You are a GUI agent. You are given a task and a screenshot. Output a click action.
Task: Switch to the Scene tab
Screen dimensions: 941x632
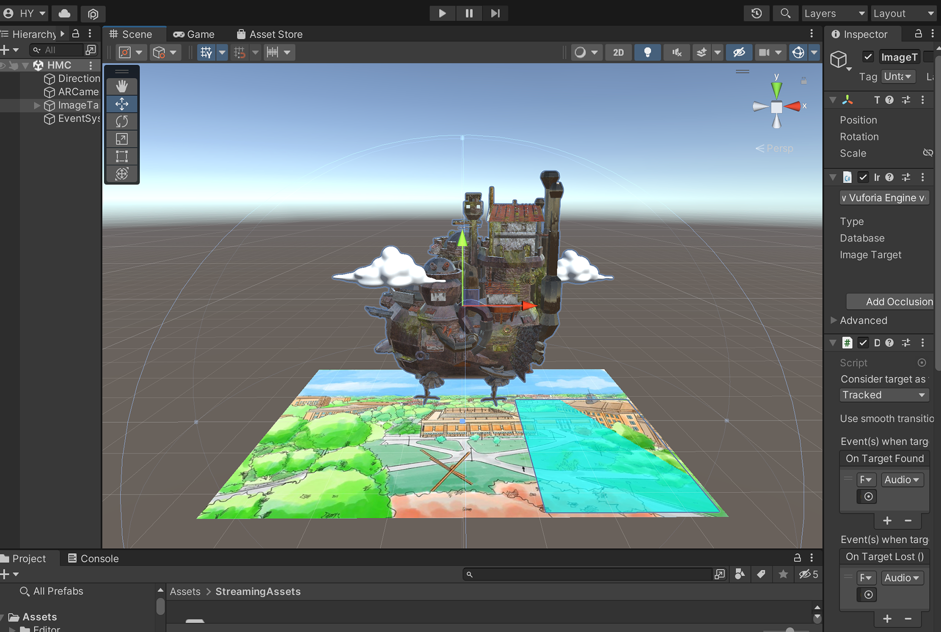[131, 34]
